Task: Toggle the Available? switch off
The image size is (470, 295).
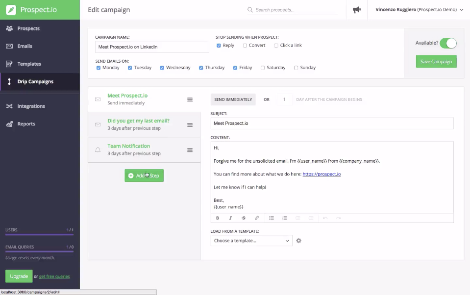Action: point(448,43)
